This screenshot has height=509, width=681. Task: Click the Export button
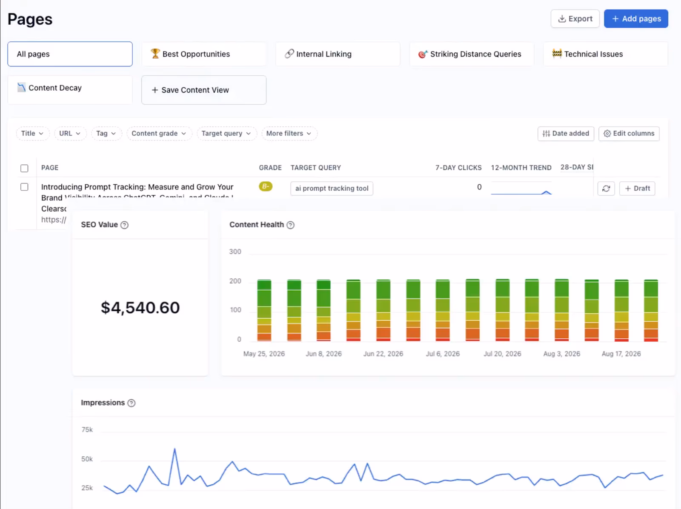coord(575,19)
